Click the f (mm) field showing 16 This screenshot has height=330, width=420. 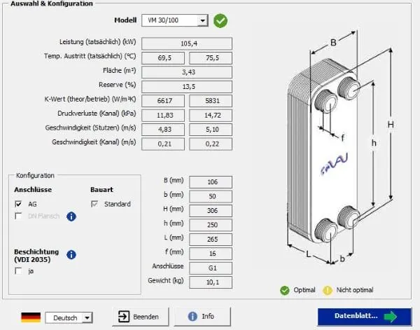click(x=211, y=254)
